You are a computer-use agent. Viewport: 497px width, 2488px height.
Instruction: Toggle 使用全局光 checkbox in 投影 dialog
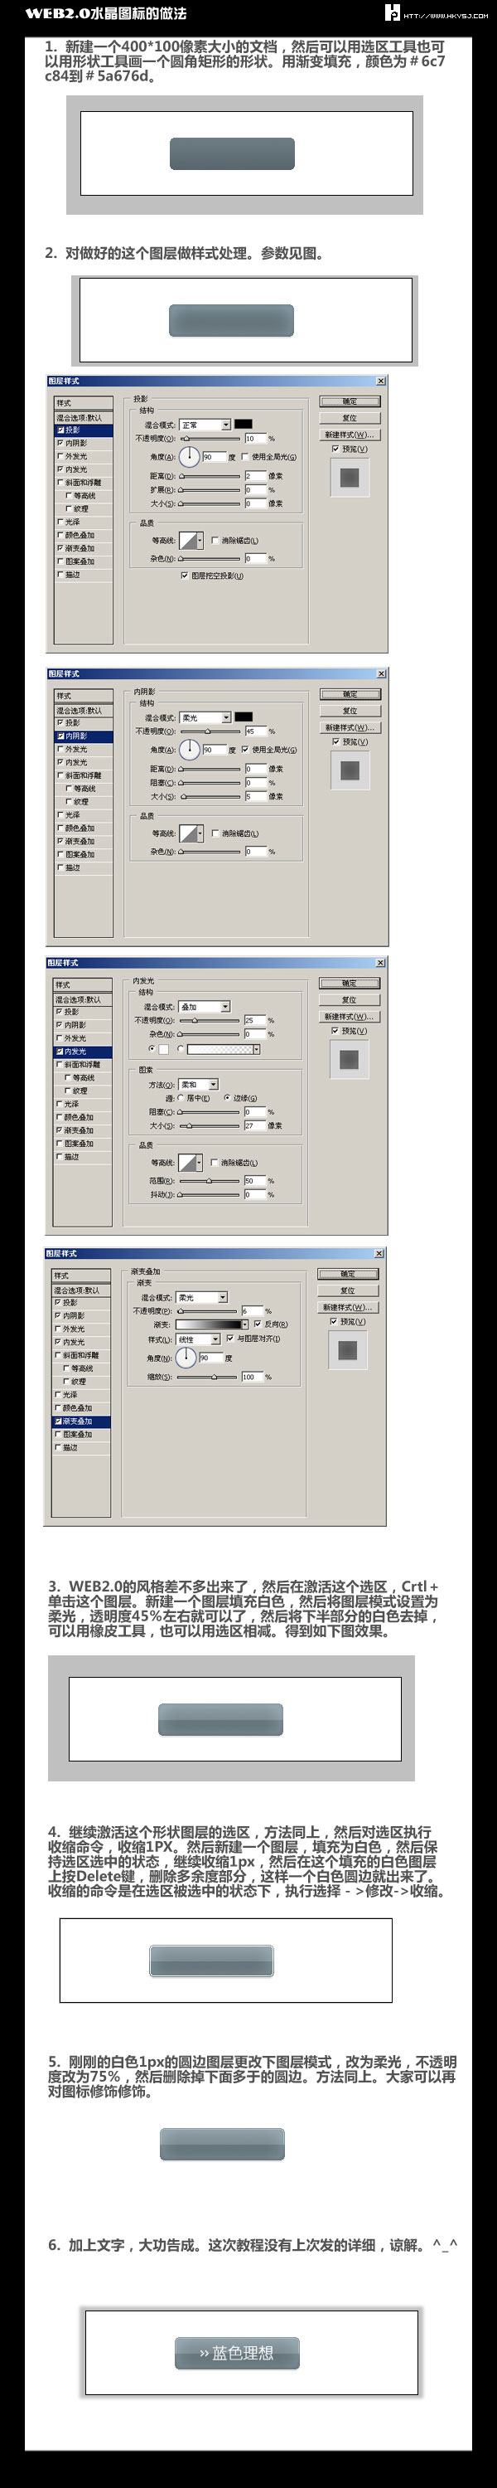click(x=245, y=456)
